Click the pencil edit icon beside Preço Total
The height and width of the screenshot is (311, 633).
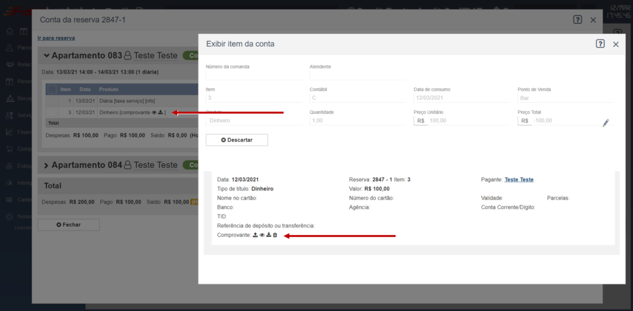click(606, 123)
